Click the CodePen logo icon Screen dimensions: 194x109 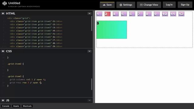tap(5, 3)
